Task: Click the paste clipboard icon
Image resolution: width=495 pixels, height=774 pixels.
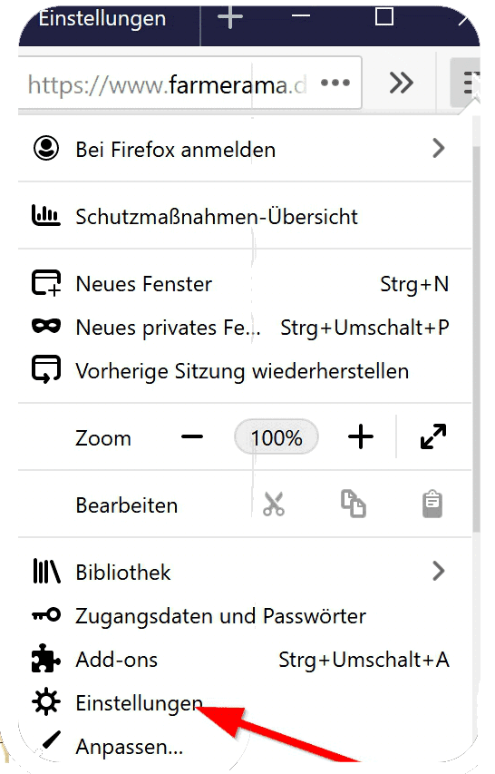Action: [432, 504]
